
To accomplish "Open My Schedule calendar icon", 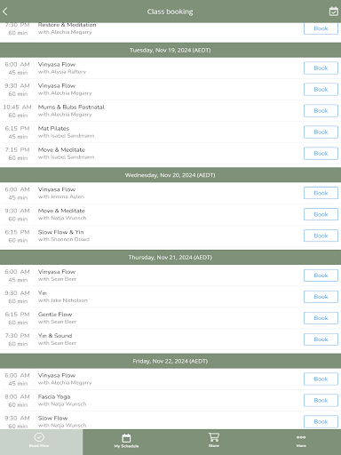I will click(126, 438).
